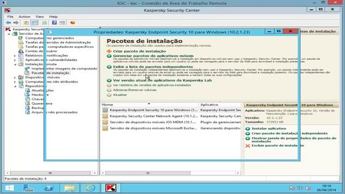345x194 pixels.
Task: Click Adicionar/Remover colunas
Action: point(135,90)
